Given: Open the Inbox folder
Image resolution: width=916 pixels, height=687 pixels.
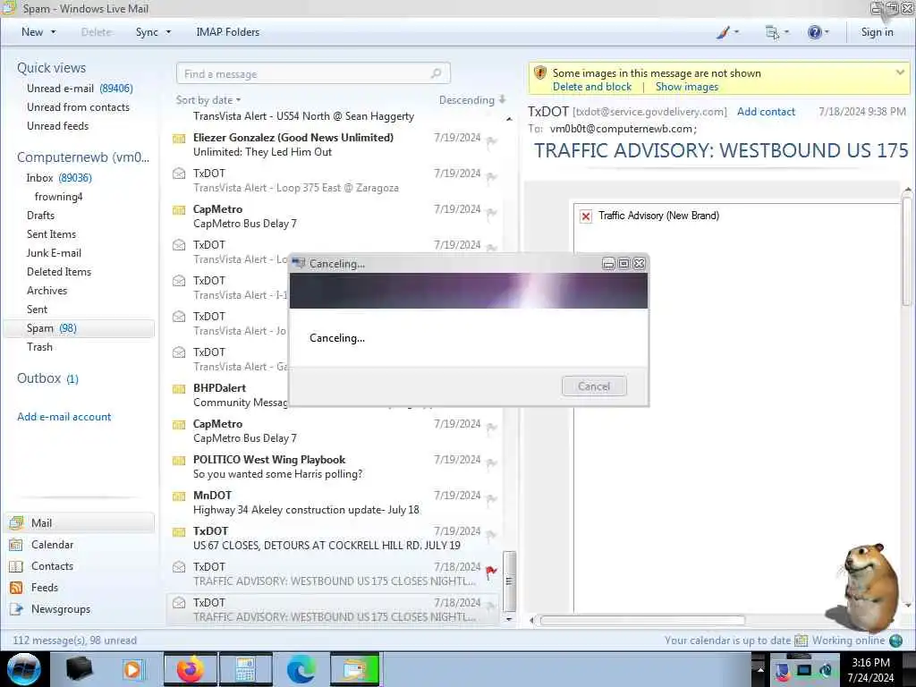Looking at the screenshot, I should (x=58, y=178).
